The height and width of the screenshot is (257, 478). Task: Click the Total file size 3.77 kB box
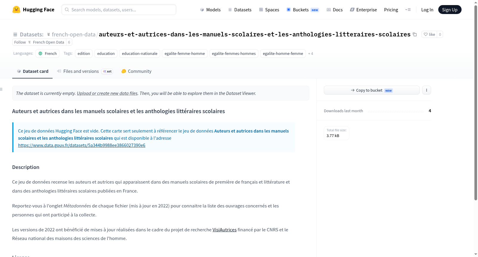(x=336, y=133)
